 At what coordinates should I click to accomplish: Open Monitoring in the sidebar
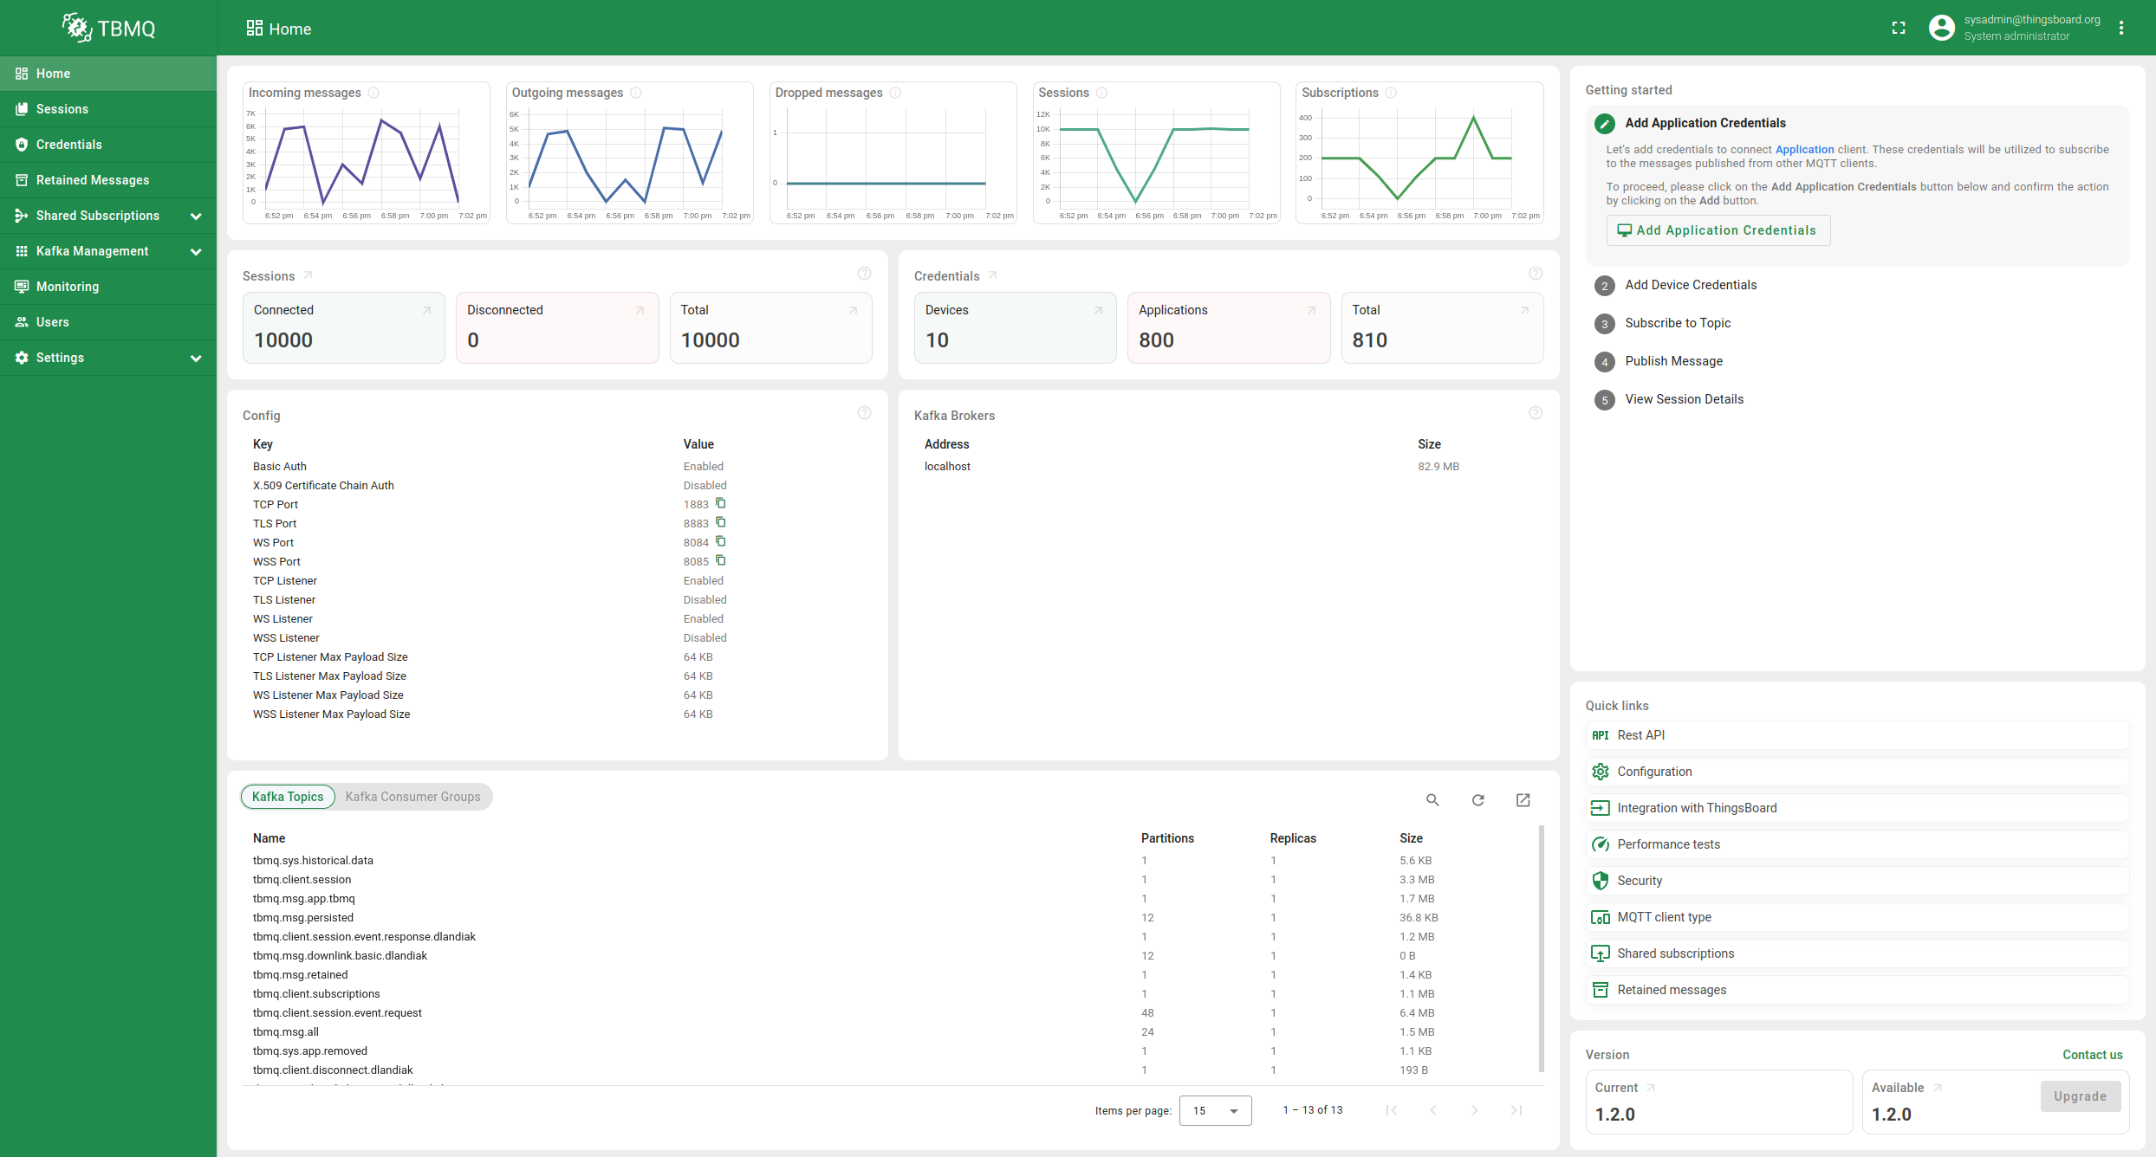pyautogui.click(x=68, y=287)
